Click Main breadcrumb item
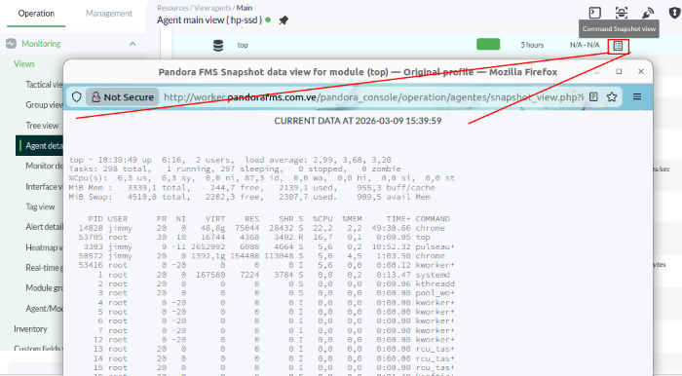The width and height of the screenshot is (682, 376). pos(245,8)
